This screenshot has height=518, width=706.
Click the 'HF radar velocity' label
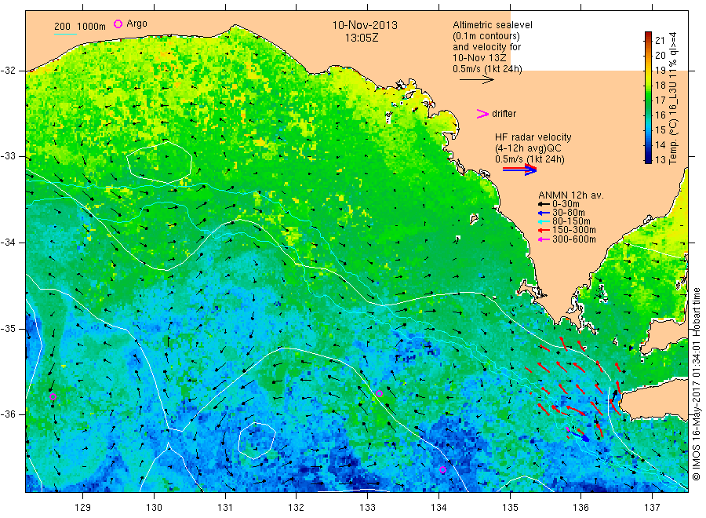[533, 137]
